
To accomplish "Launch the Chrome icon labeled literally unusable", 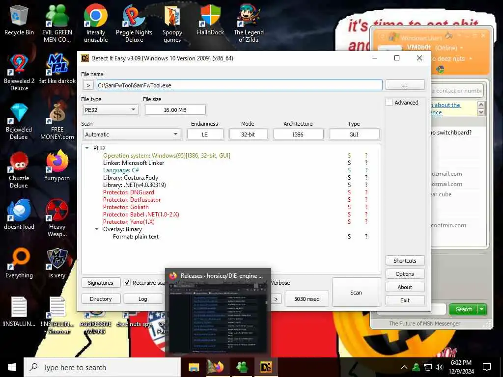I will click(96, 23).
